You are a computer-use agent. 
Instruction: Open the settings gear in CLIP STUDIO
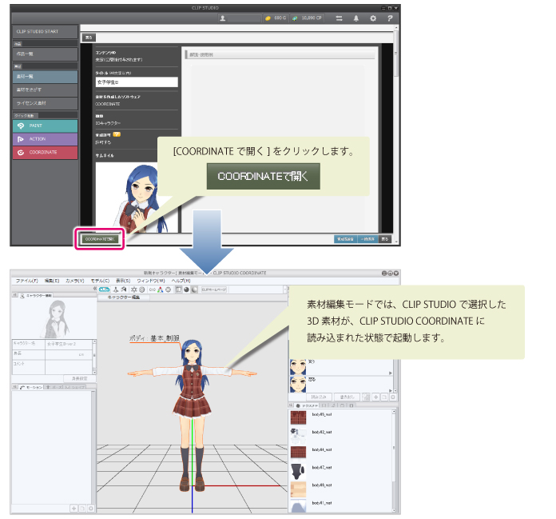[x=373, y=18]
